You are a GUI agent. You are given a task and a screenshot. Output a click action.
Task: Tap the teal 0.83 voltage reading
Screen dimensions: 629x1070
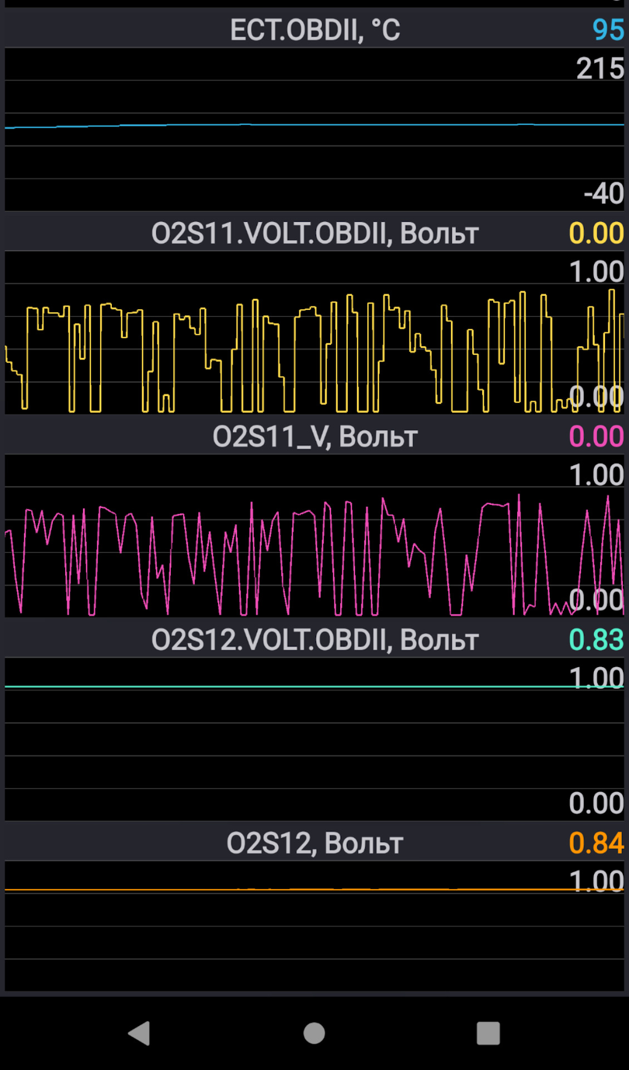[x=596, y=640]
